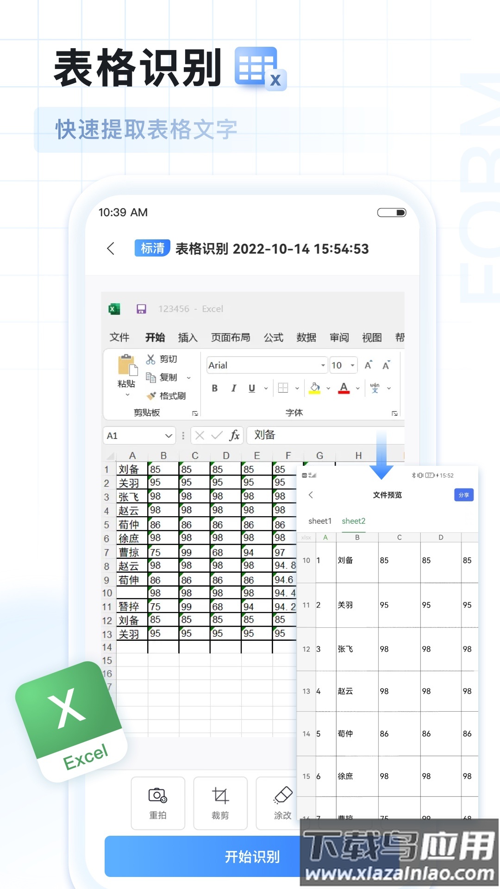Screen dimensions: 500x889
Task: Tap the back arrow beside 标清
Action: (111, 249)
